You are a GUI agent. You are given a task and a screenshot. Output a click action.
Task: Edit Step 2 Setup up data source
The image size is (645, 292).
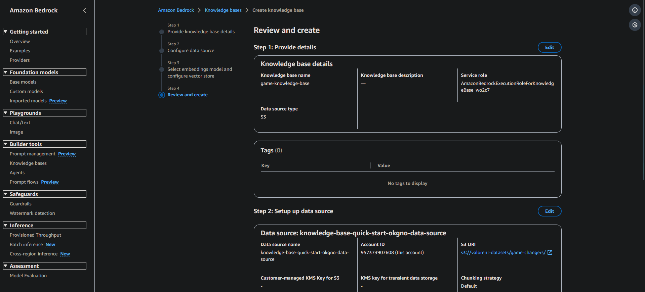point(550,211)
